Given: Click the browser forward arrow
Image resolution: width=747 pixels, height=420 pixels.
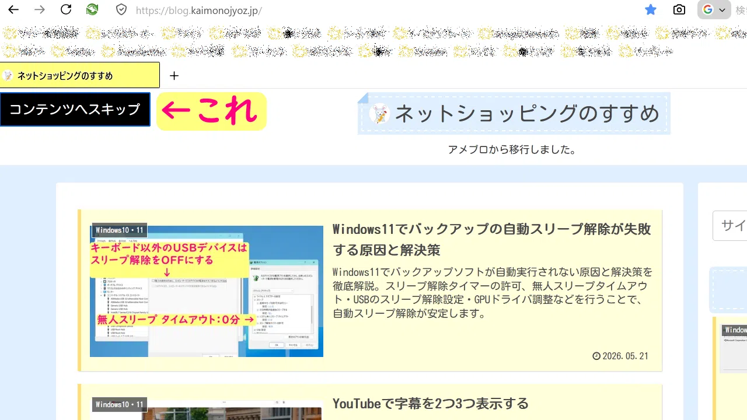Looking at the screenshot, I should point(39,10).
